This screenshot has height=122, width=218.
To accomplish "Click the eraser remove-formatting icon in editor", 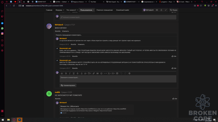I will click(62, 73).
